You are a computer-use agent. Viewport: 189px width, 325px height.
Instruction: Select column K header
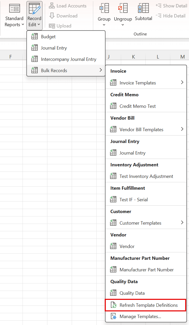[133, 57]
